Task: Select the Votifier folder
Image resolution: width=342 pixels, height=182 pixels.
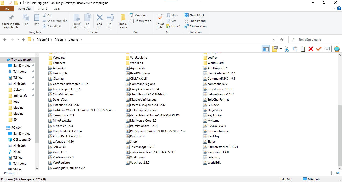Action: 212,58
